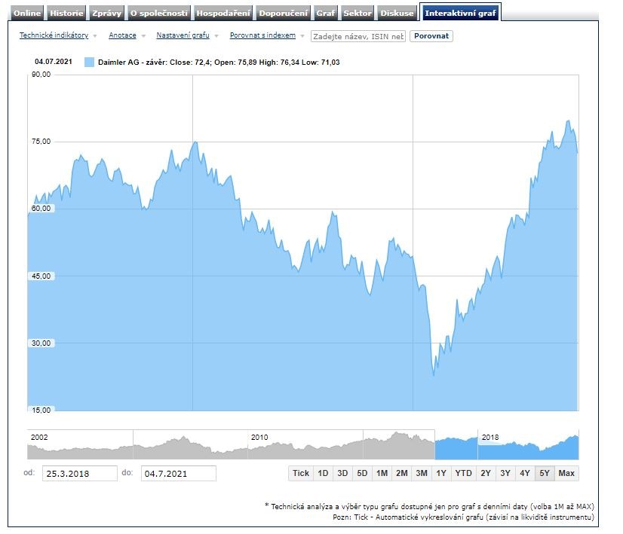This screenshot has height=534, width=623.
Task: Click the start date field 25.3.2018
Action: (x=80, y=474)
